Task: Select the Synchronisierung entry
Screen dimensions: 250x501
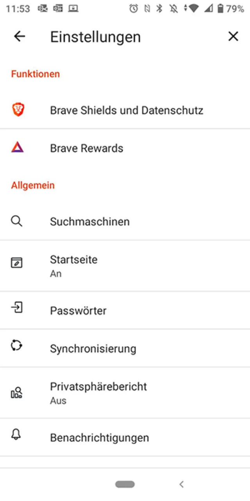Action: [x=93, y=349]
